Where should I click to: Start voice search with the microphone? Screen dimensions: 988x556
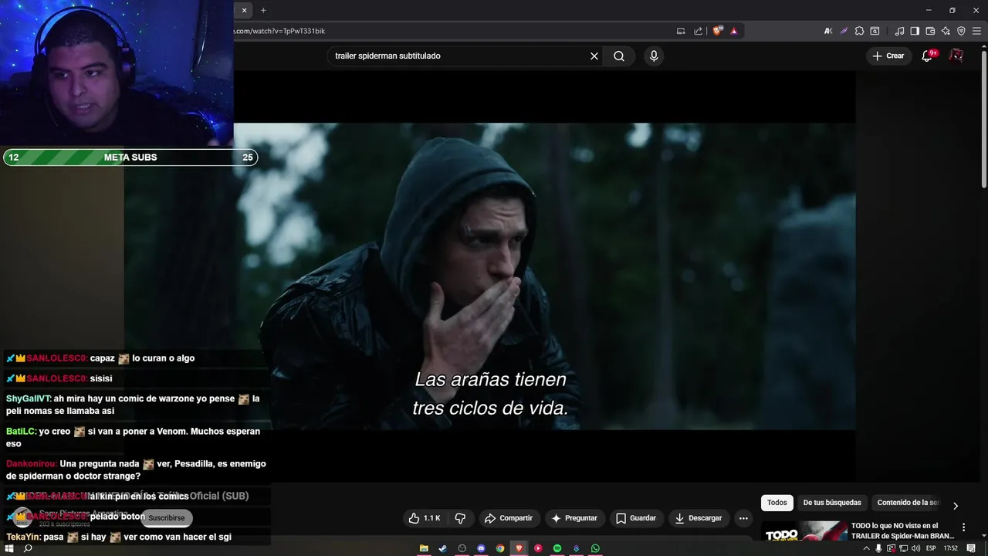coord(654,56)
